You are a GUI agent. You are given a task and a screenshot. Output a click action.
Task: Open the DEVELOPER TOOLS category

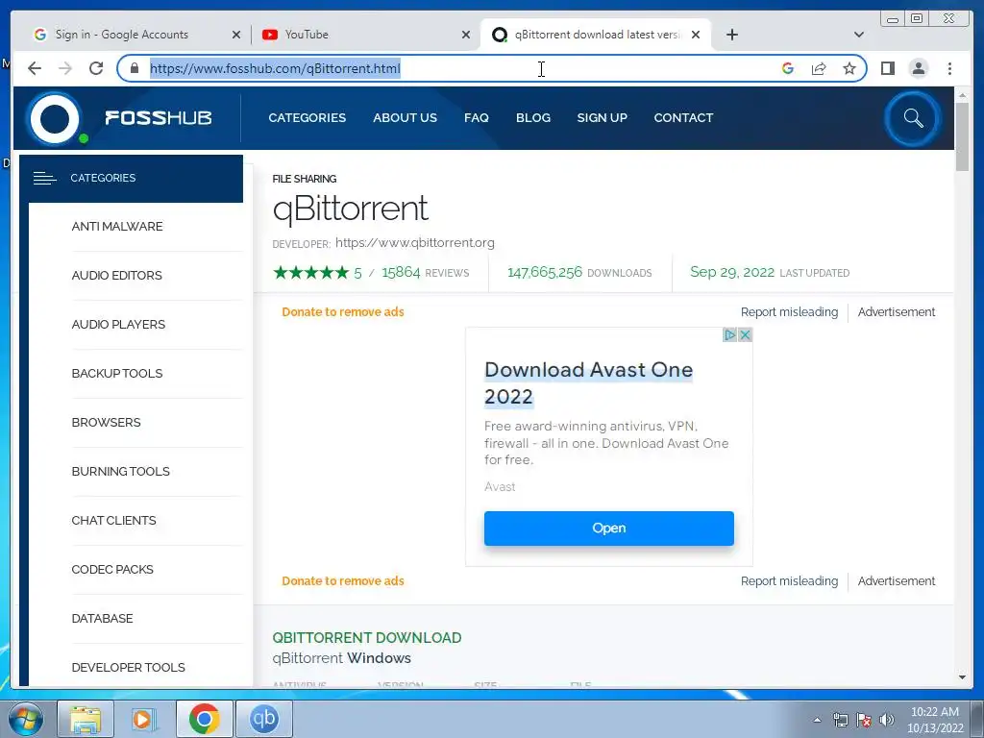point(128,667)
